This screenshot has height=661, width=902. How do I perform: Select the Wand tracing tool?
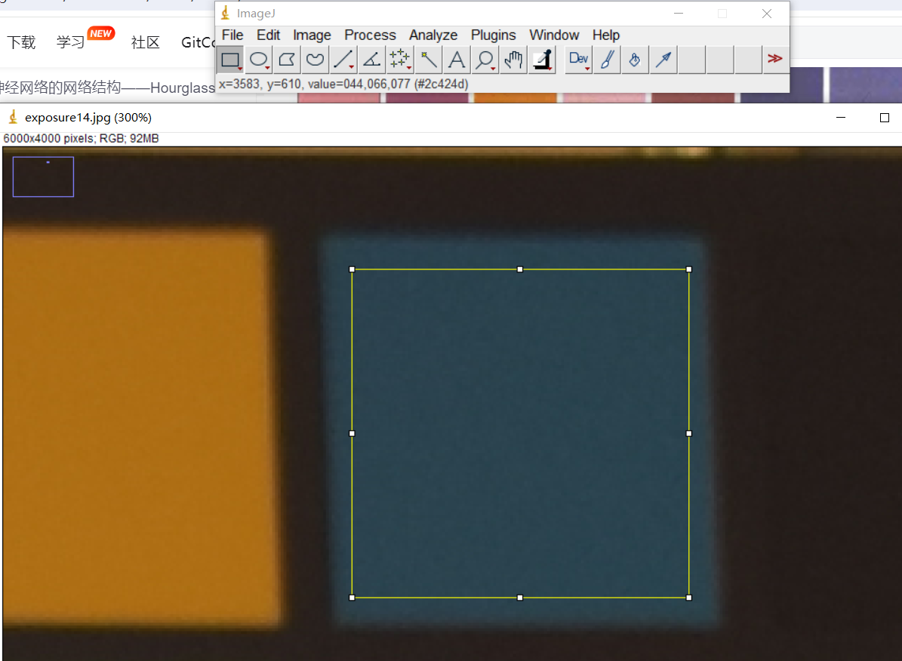(x=429, y=60)
